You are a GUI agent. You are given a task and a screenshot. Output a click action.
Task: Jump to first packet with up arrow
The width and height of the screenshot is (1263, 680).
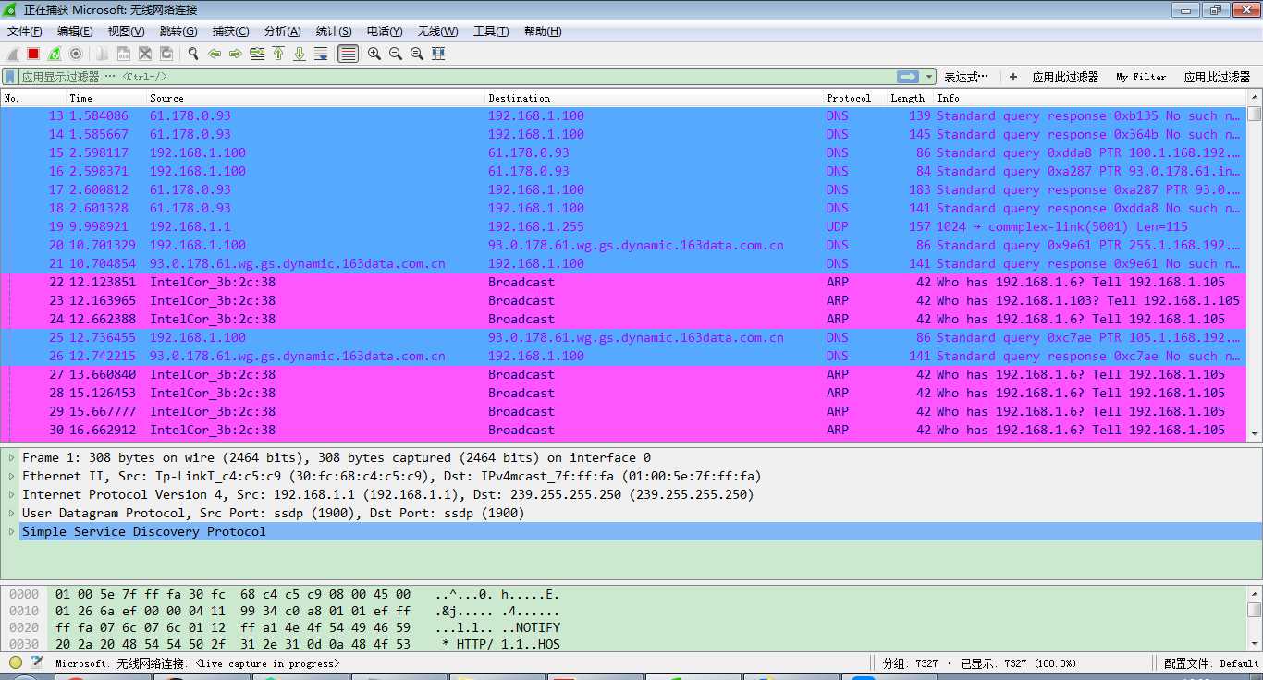278,54
